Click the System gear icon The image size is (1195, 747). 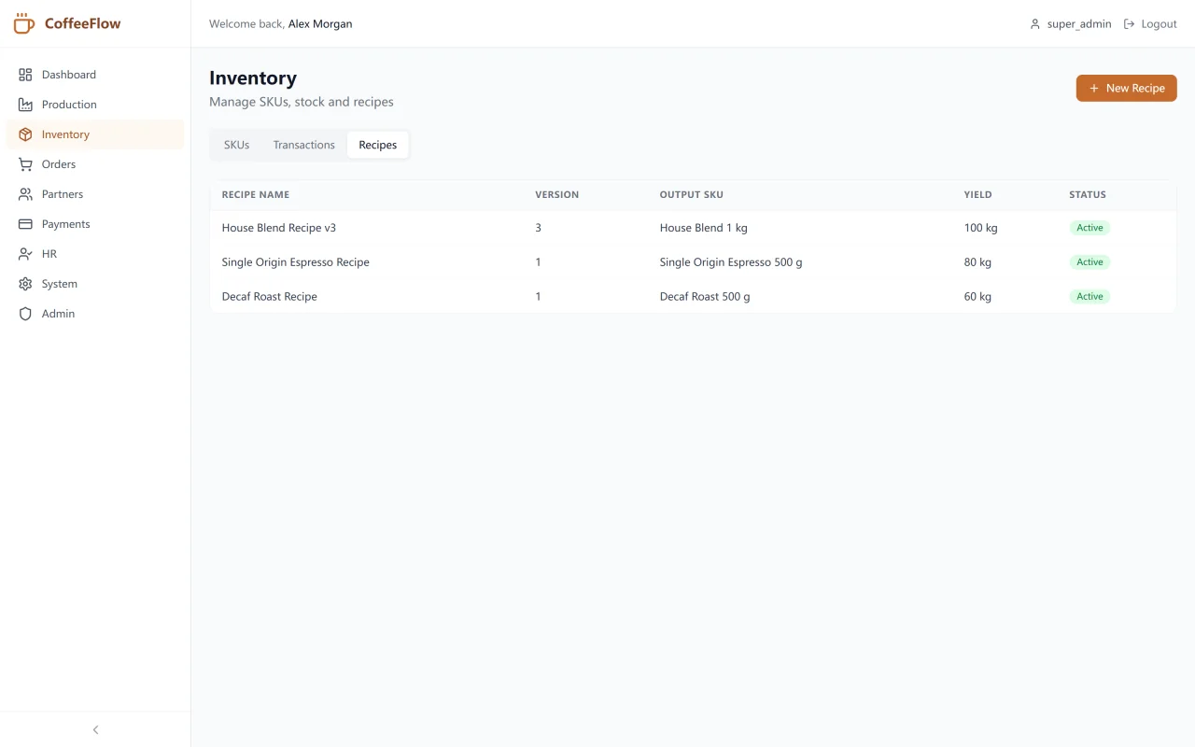click(25, 284)
